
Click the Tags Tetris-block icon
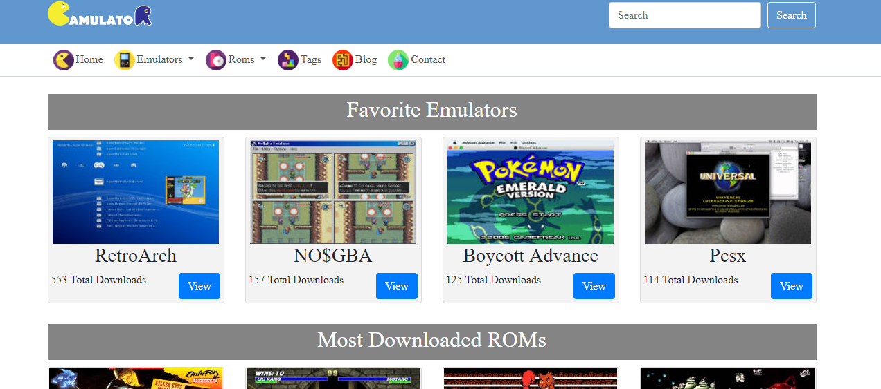pos(288,60)
